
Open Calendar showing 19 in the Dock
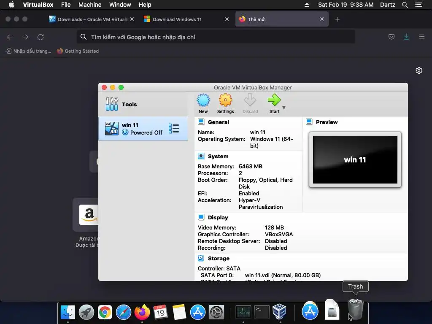pyautogui.click(x=160, y=312)
